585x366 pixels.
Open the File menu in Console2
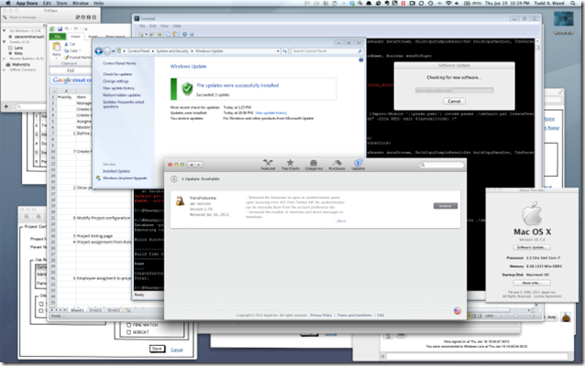[142, 26]
